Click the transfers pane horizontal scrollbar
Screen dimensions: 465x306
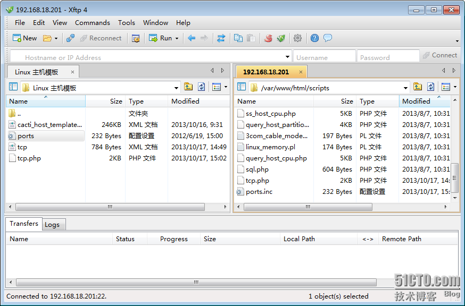pos(196,282)
